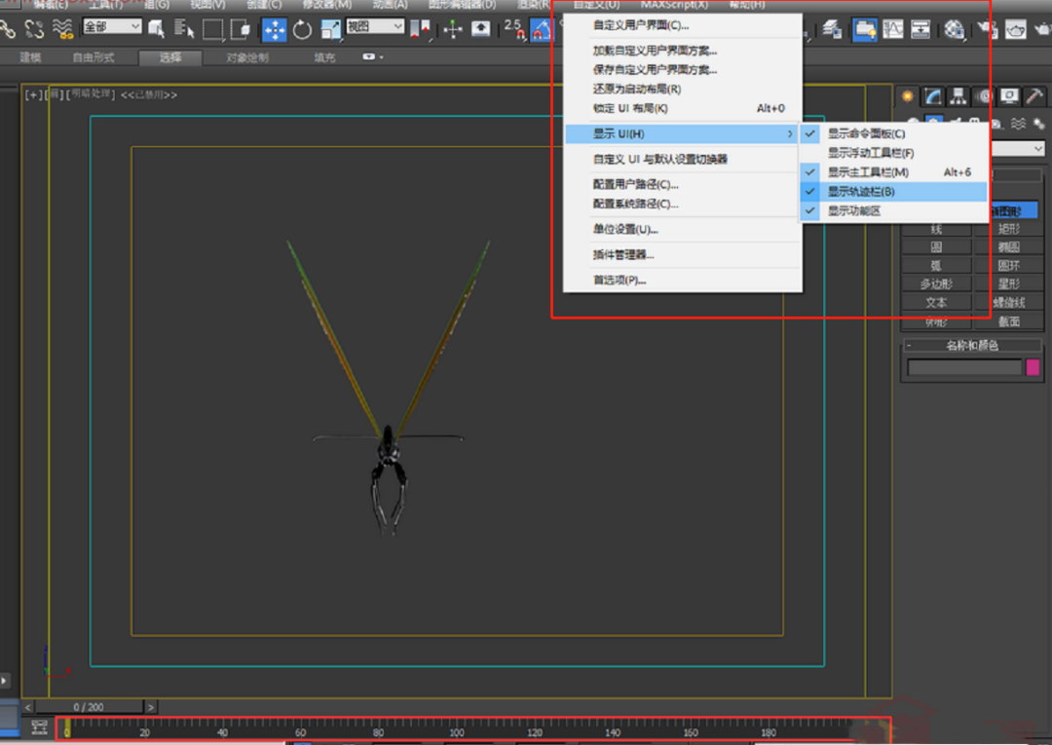Click the magenta object color swatch
This screenshot has height=745, width=1052.
[1033, 367]
